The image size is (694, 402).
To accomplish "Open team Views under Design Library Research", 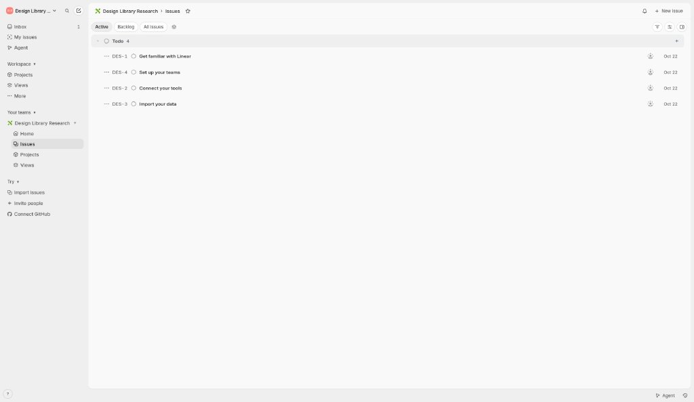I will pyautogui.click(x=47, y=165).
